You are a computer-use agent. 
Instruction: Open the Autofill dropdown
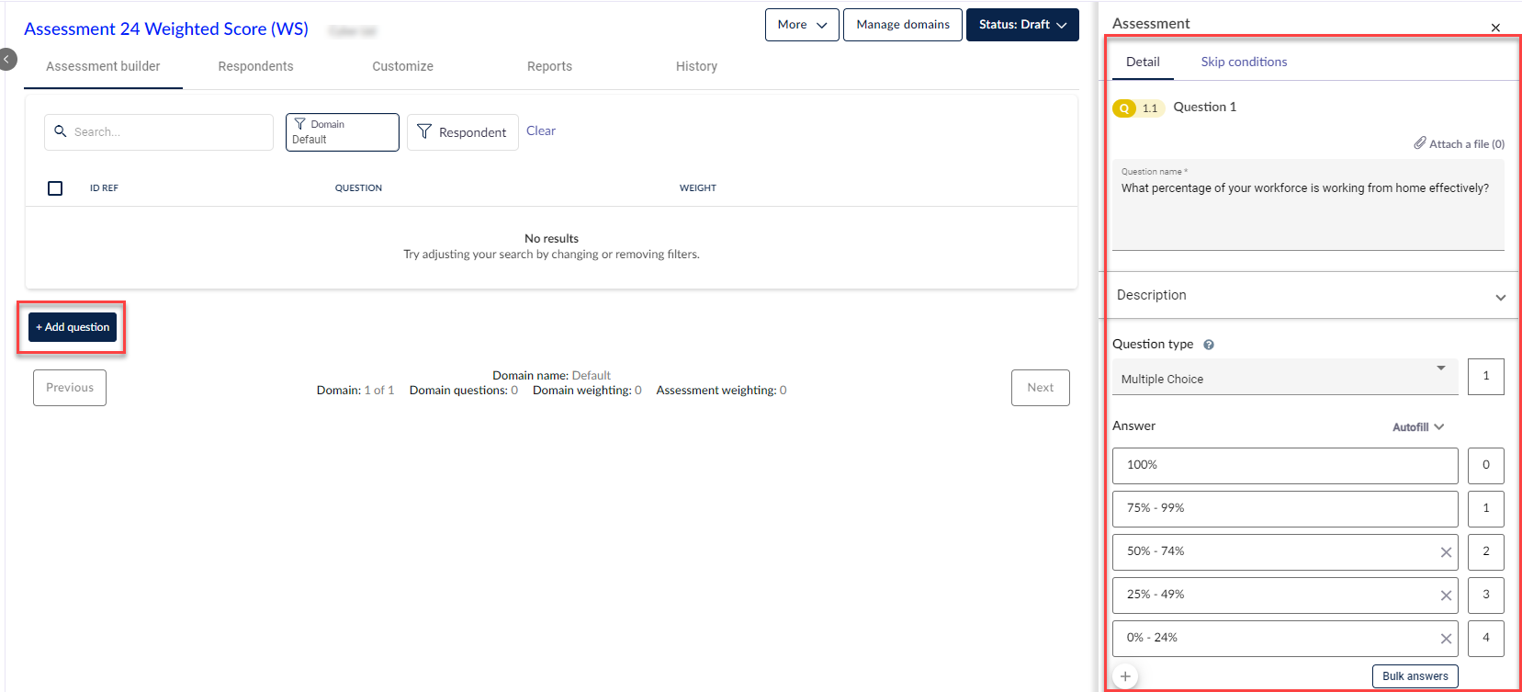[1418, 426]
